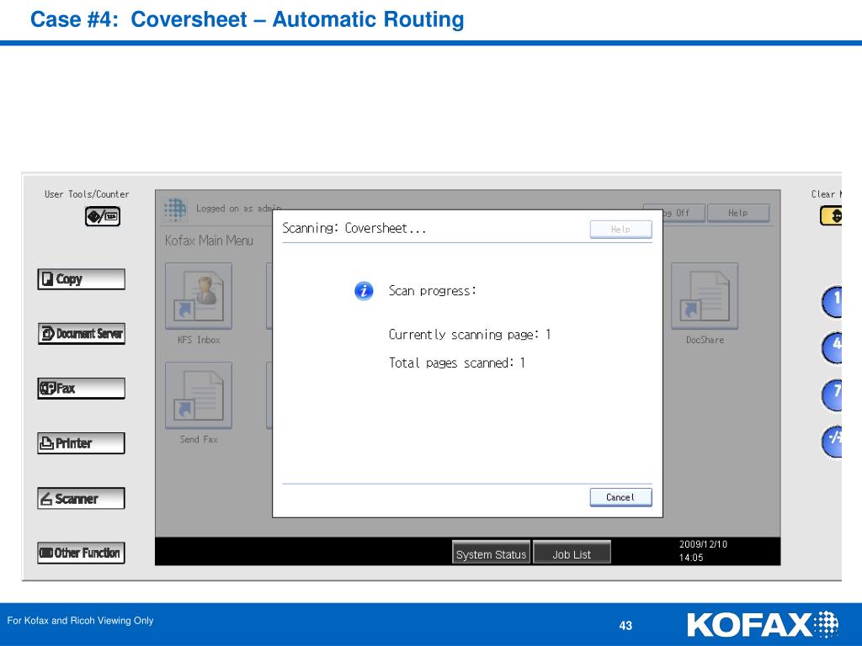Click the Kofax logo beside 'Logged on as admin'
Screen dimensions: 862x646
175,209
